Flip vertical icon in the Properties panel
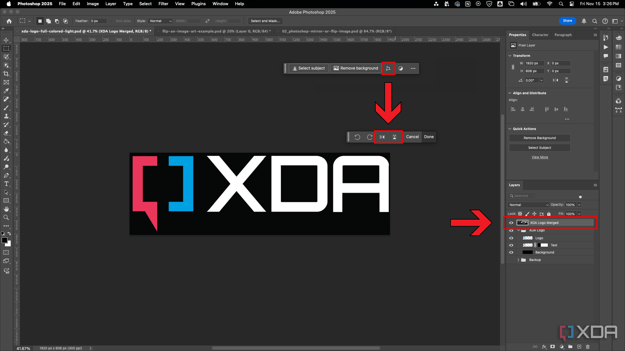This screenshot has width=625, height=351. (x=567, y=80)
